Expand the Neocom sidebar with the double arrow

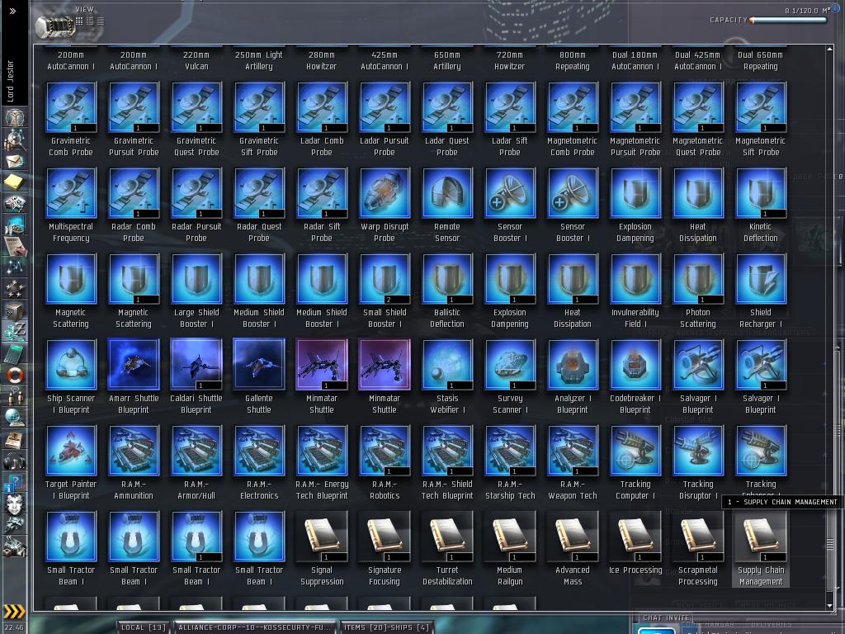click(x=12, y=11)
